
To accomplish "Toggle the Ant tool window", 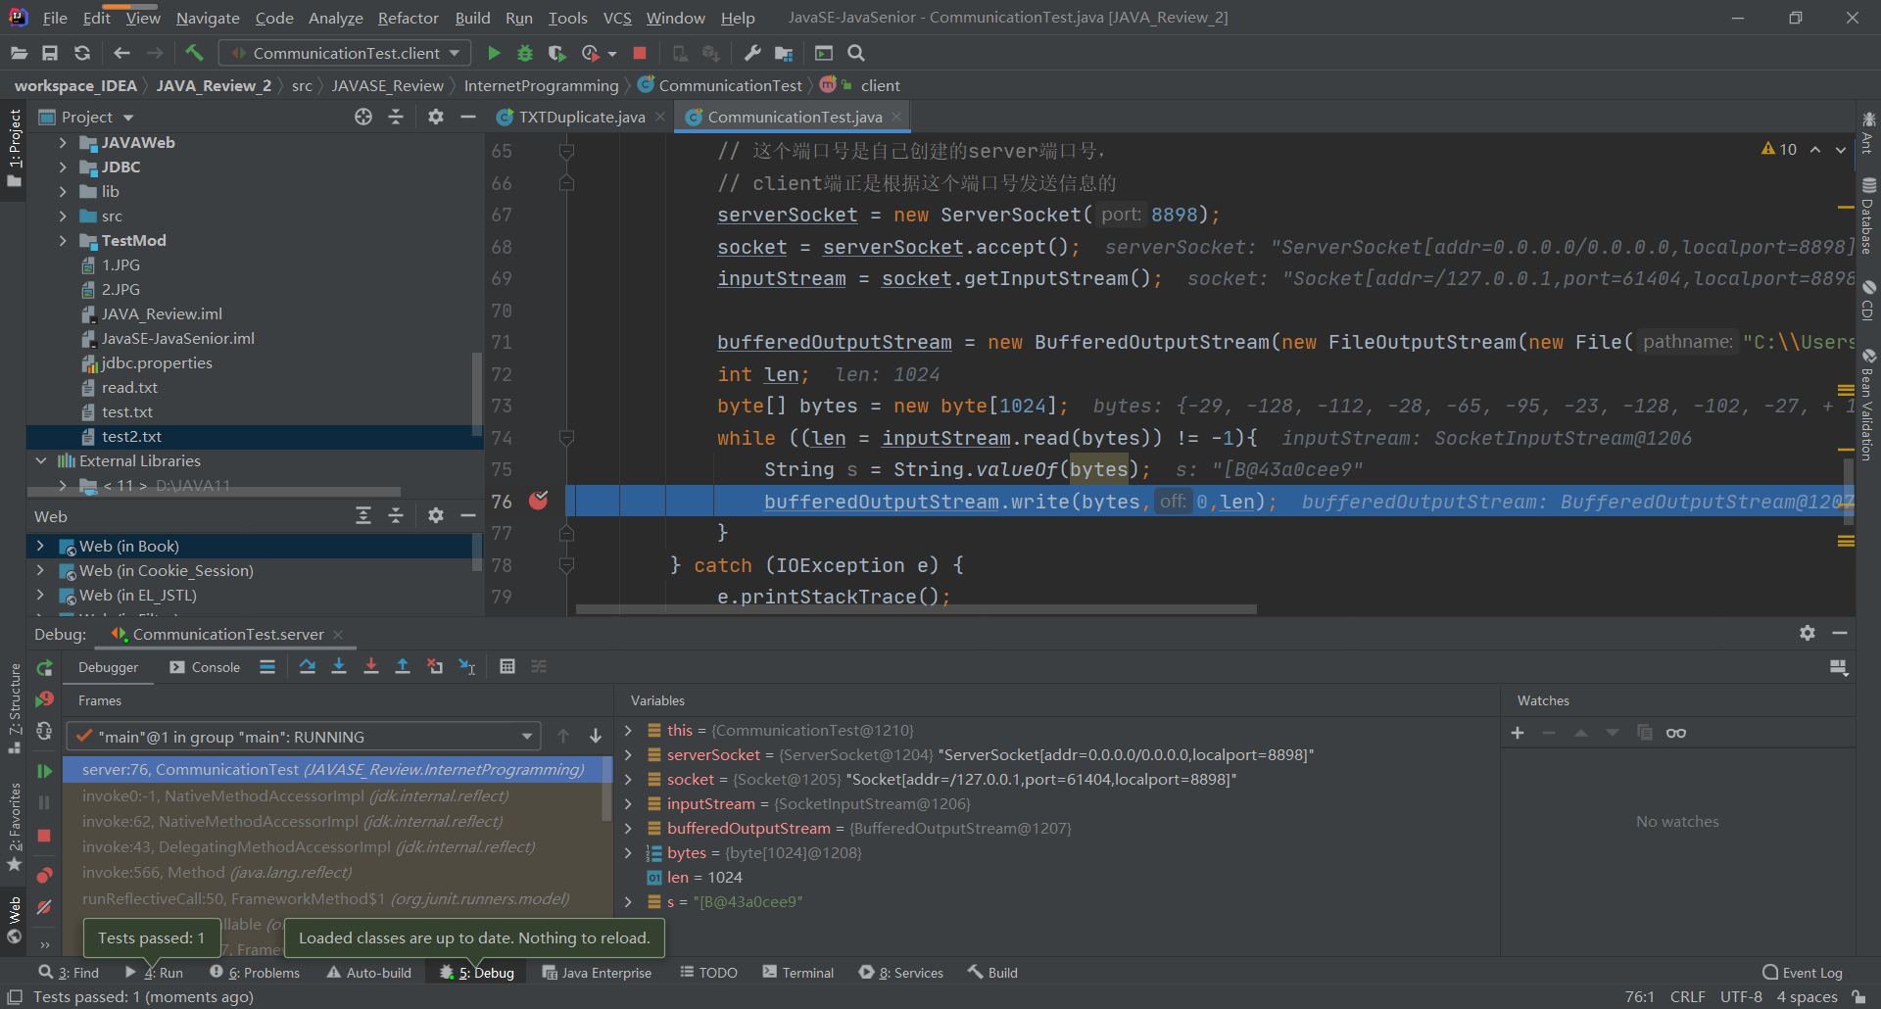I will [1868, 134].
